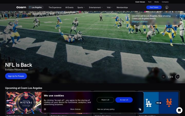Go to previous hero slide arrow

pyautogui.click(x=164, y=77)
